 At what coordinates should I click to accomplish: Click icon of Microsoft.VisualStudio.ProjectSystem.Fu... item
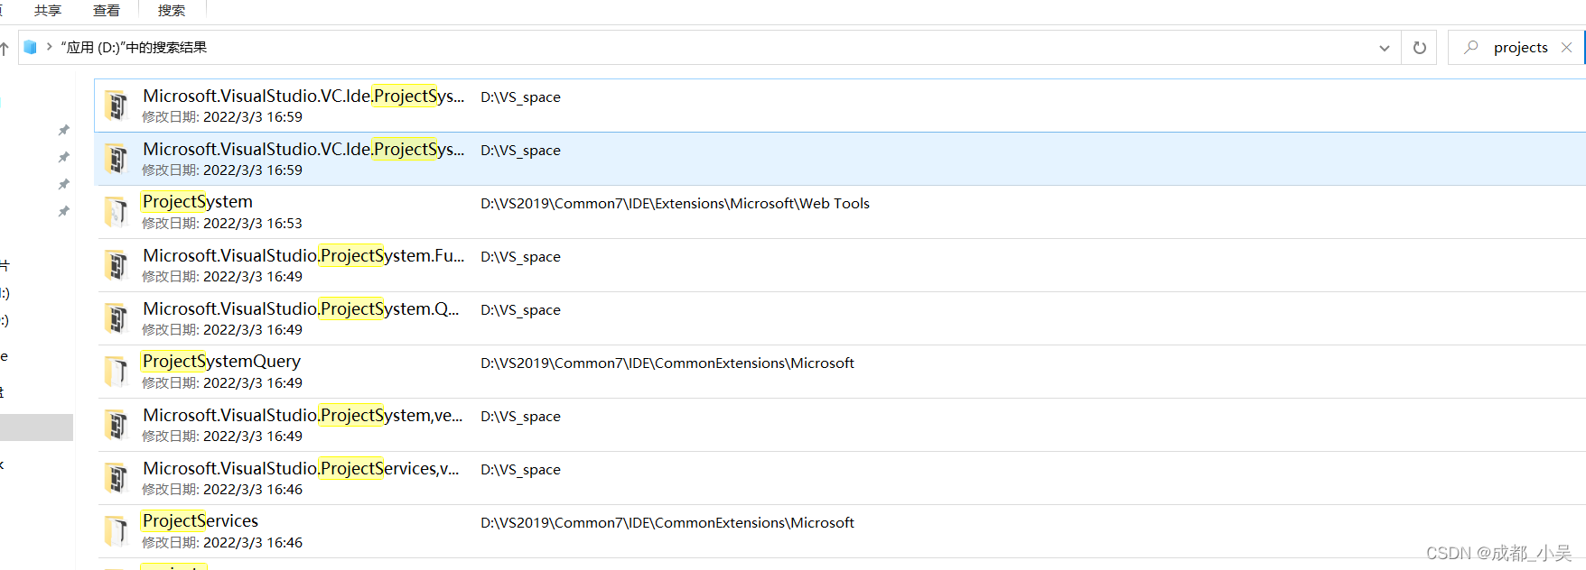[x=116, y=265]
